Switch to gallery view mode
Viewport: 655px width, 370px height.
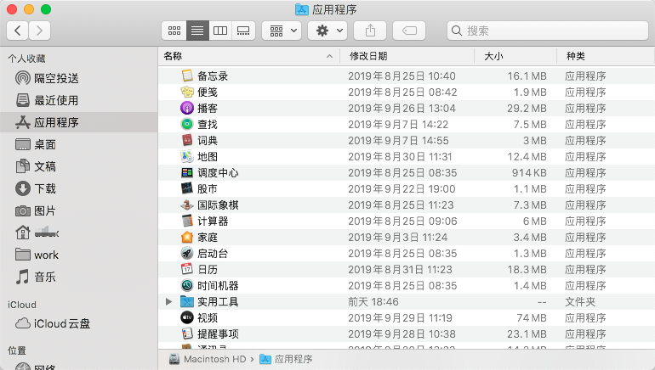(243, 30)
